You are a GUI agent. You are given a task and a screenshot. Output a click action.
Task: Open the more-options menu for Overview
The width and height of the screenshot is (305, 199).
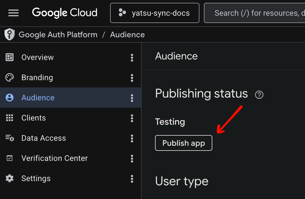pos(132,58)
